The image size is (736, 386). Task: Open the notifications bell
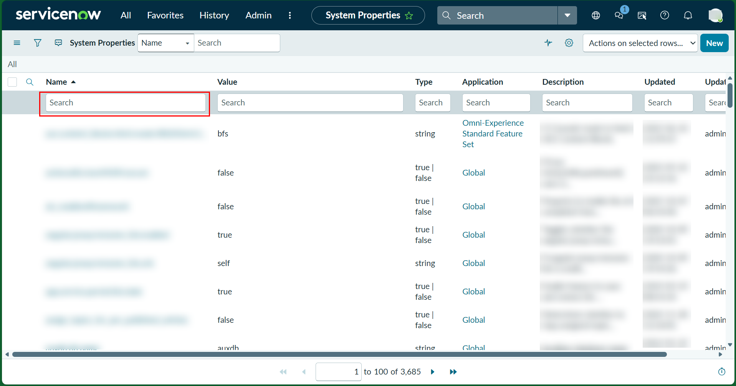tap(688, 15)
